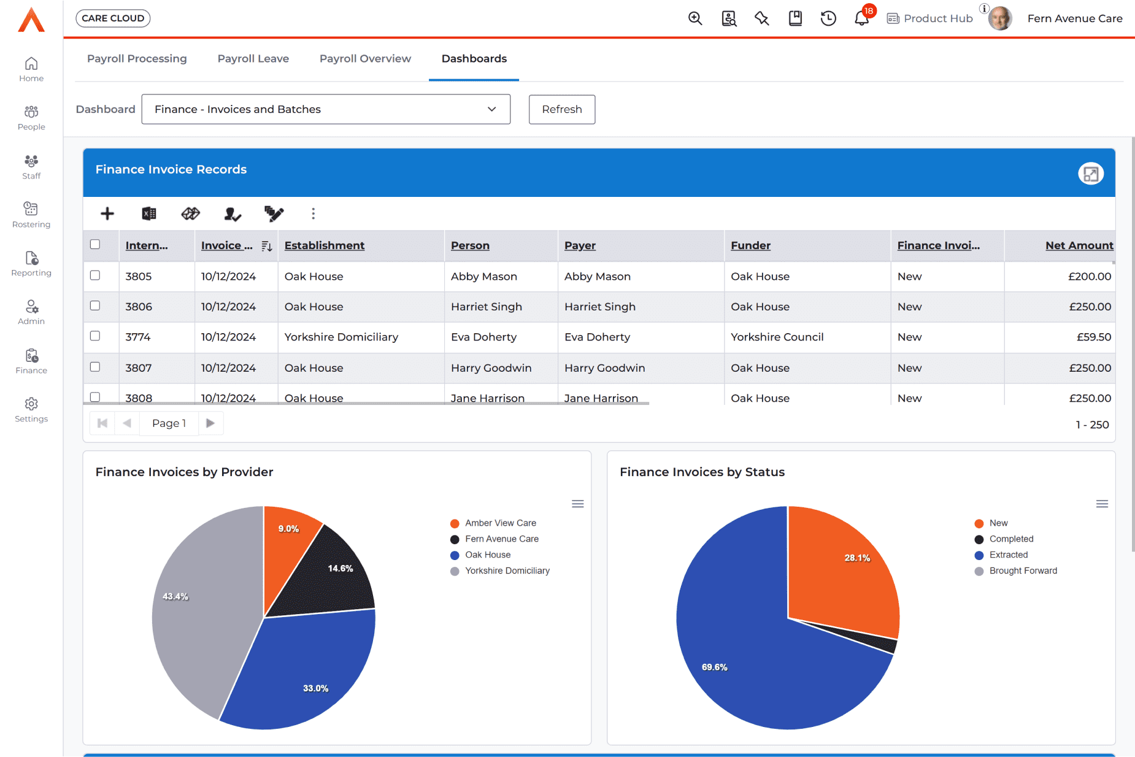Open the Rostering section in sidebar
The width and height of the screenshot is (1135, 757).
pos(31,215)
